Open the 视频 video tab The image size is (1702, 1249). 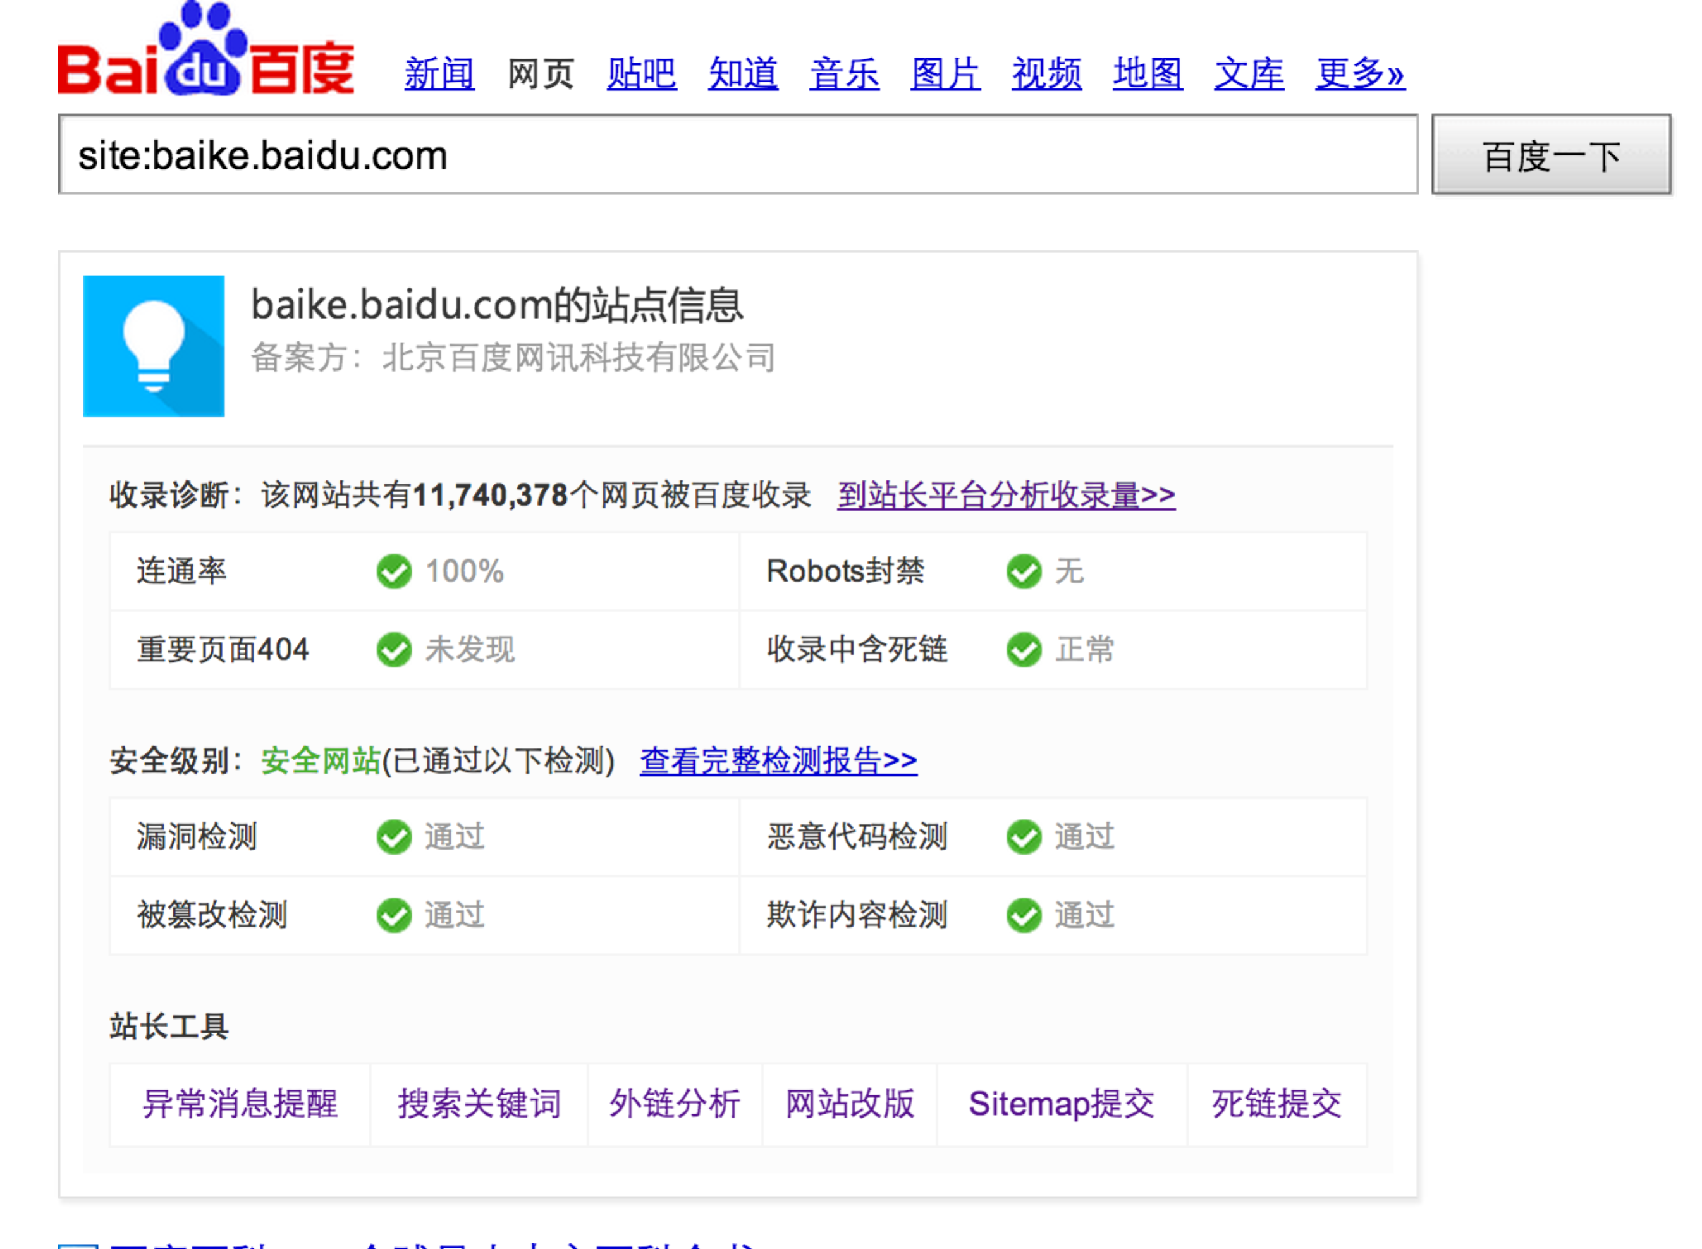1046,74
